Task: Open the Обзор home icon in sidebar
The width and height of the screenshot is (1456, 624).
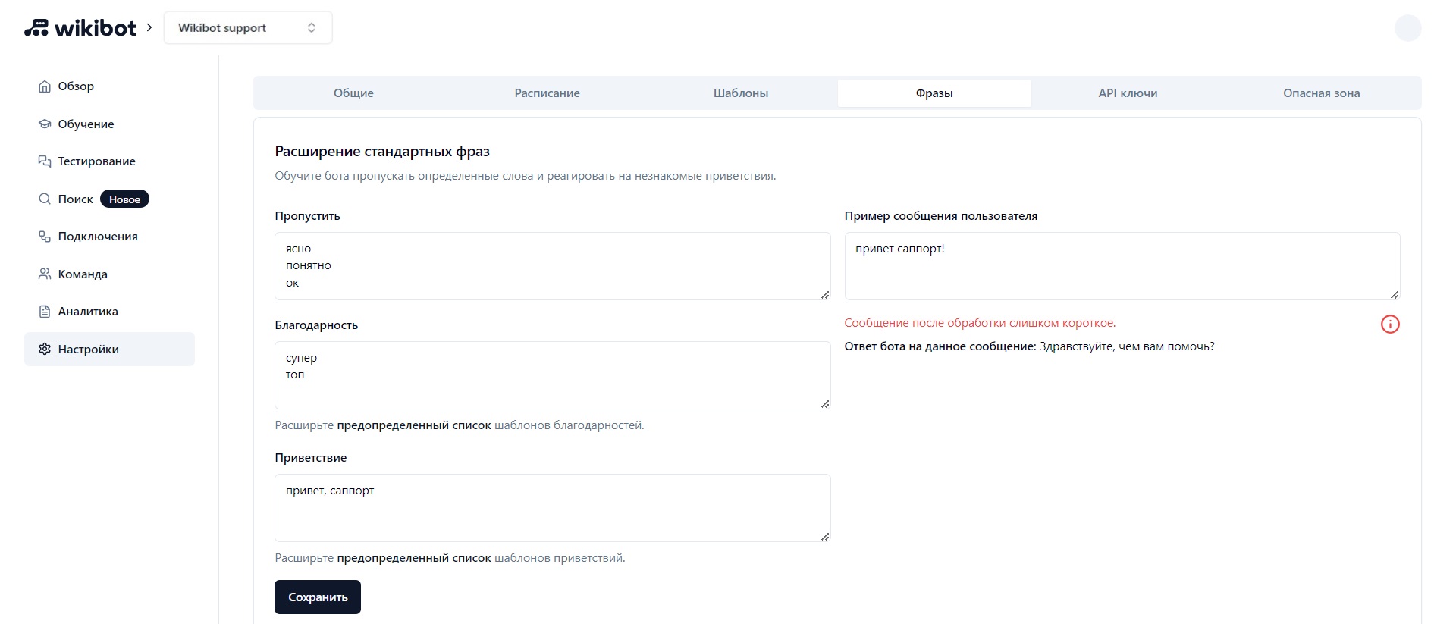Action: coord(45,86)
